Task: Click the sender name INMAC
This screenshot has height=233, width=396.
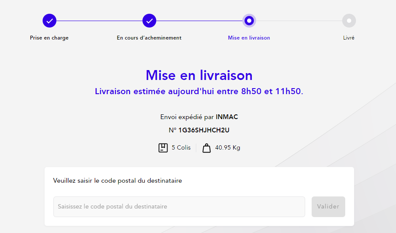Action: point(227,117)
